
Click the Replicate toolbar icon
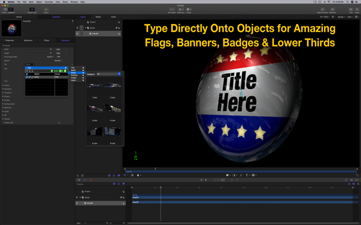tap(332, 10)
